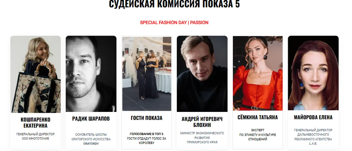Click the Андрей Игоревич Блохин name heading
The height and width of the screenshot is (151, 352).
202,122
